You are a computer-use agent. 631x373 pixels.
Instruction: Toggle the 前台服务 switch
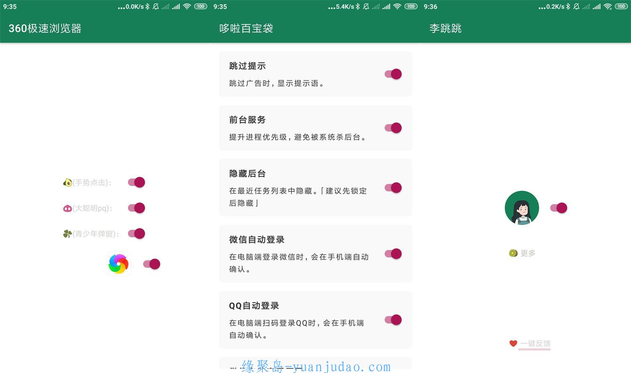pos(393,128)
